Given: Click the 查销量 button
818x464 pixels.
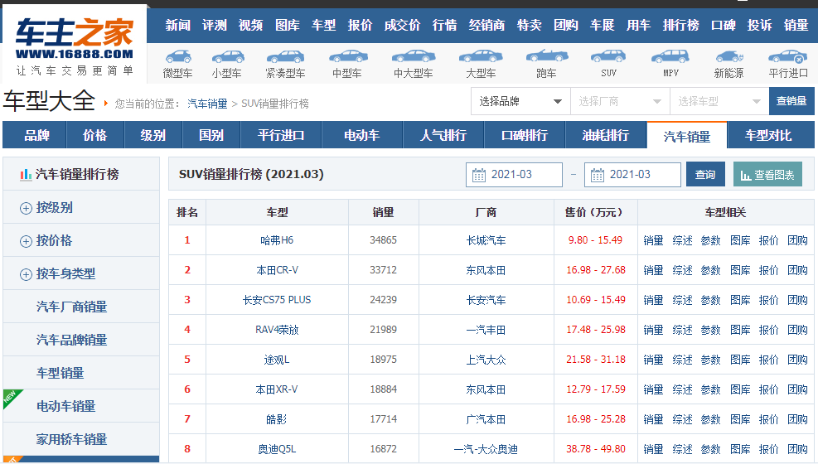Looking at the screenshot, I should [x=791, y=101].
